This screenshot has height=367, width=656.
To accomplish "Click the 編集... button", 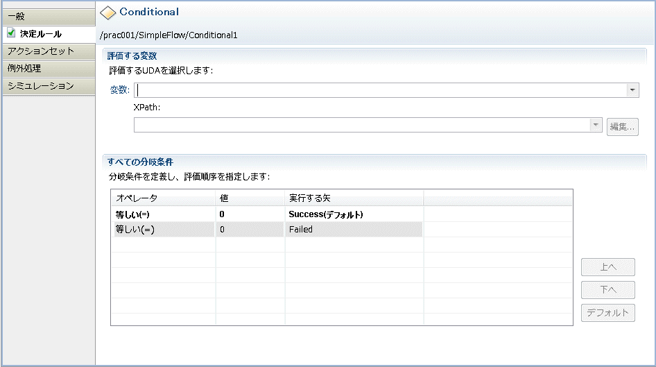I will pyautogui.click(x=623, y=126).
